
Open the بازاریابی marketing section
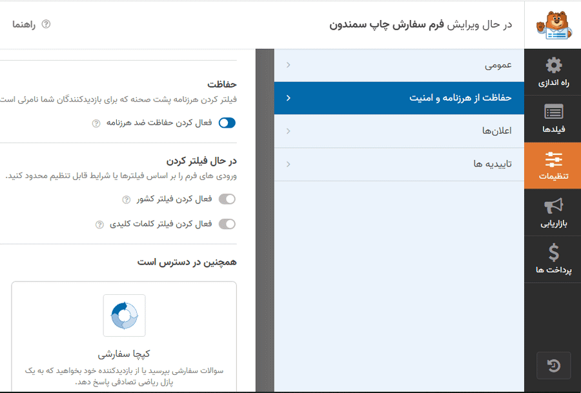coord(553,212)
